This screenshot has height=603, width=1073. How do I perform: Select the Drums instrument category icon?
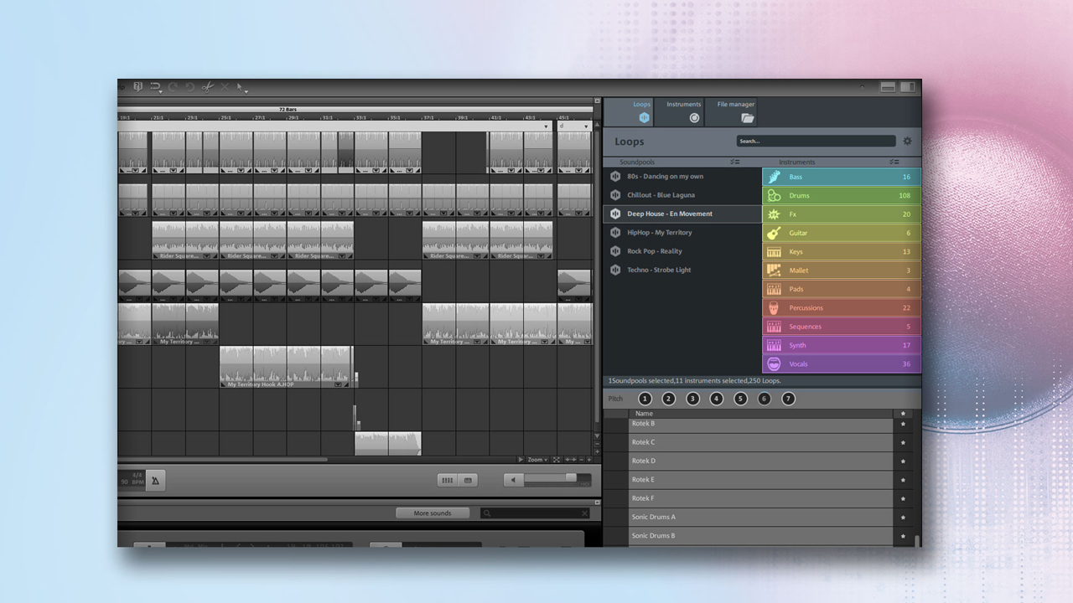(774, 196)
